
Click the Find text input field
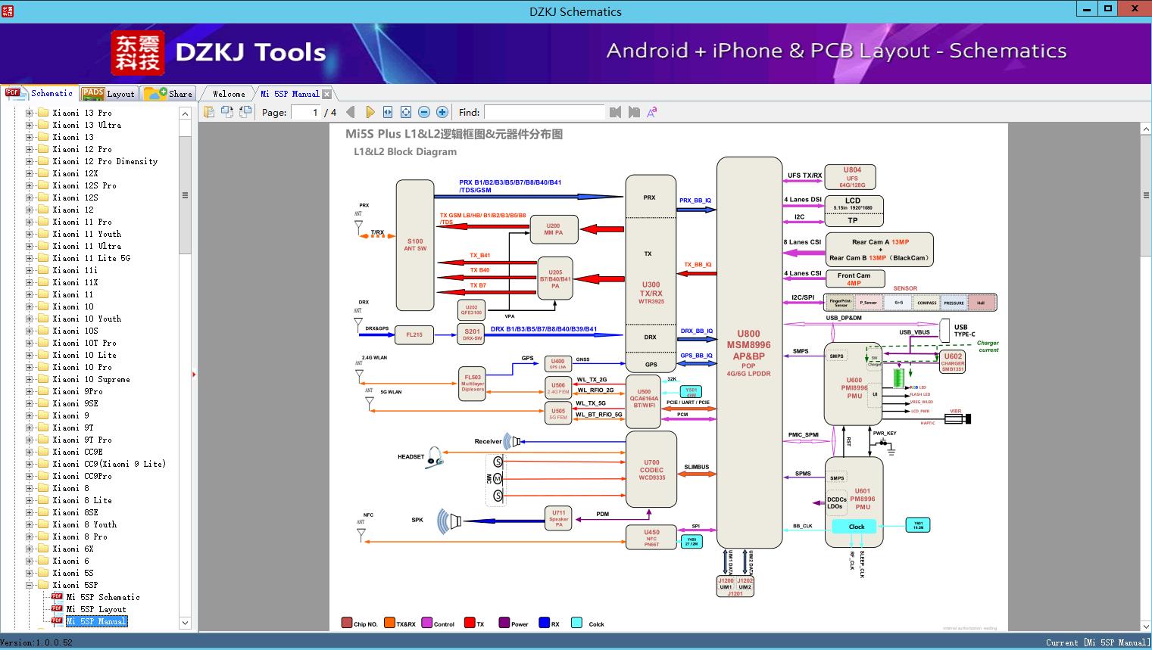tap(544, 112)
